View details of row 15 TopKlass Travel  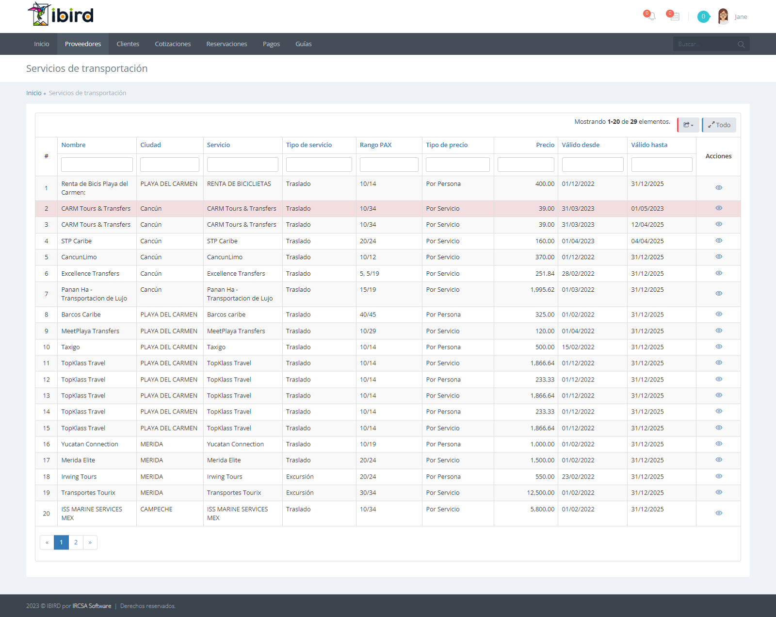tap(719, 427)
